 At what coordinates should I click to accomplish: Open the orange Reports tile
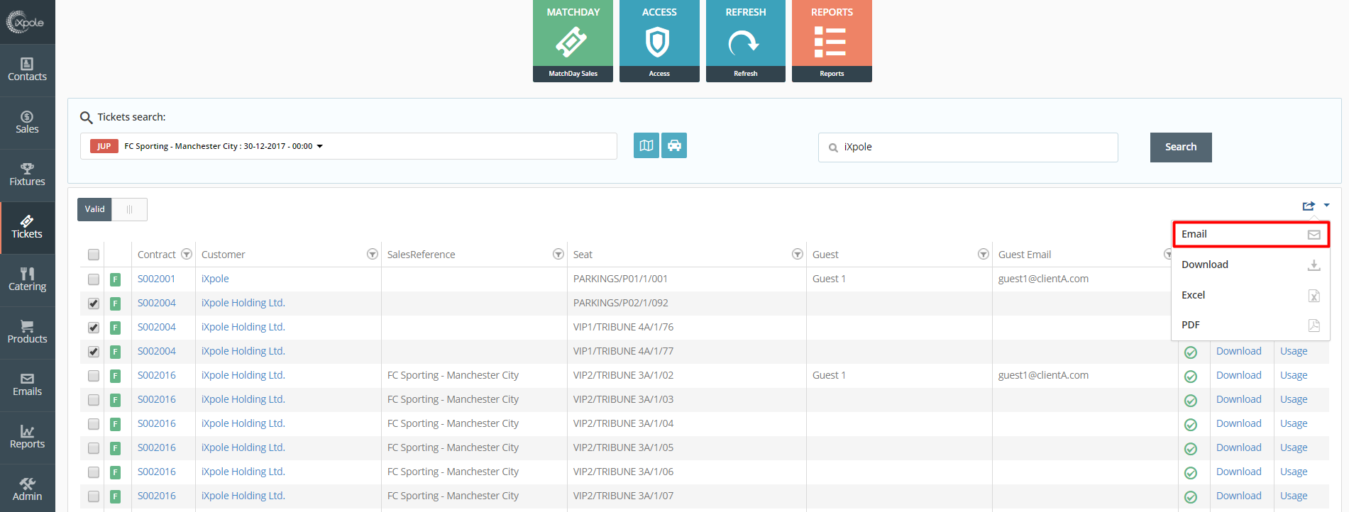(x=832, y=41)
